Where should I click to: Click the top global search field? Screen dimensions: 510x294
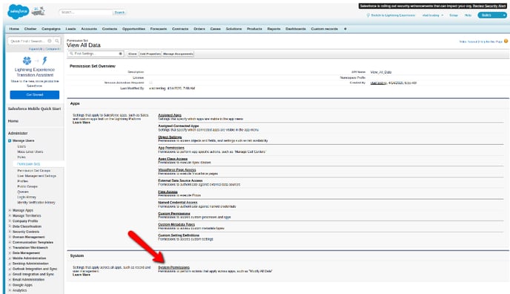[86, 13]
